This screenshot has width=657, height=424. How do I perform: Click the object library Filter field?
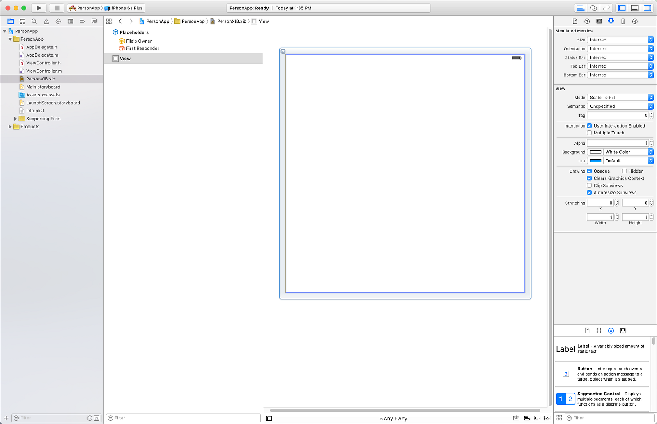pyautogui.click(x=610, y=418)
